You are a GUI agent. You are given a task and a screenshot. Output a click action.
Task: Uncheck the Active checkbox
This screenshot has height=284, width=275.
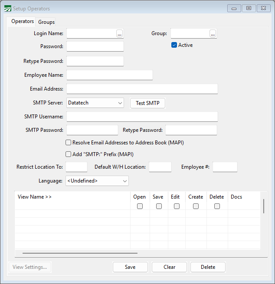pyautogui.click(x=174, y=45)
